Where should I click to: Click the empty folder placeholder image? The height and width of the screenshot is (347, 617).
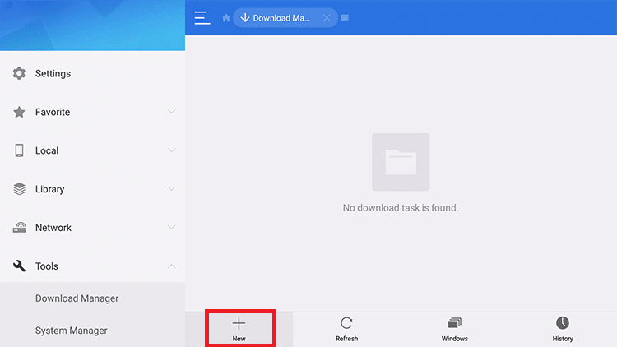401,162
